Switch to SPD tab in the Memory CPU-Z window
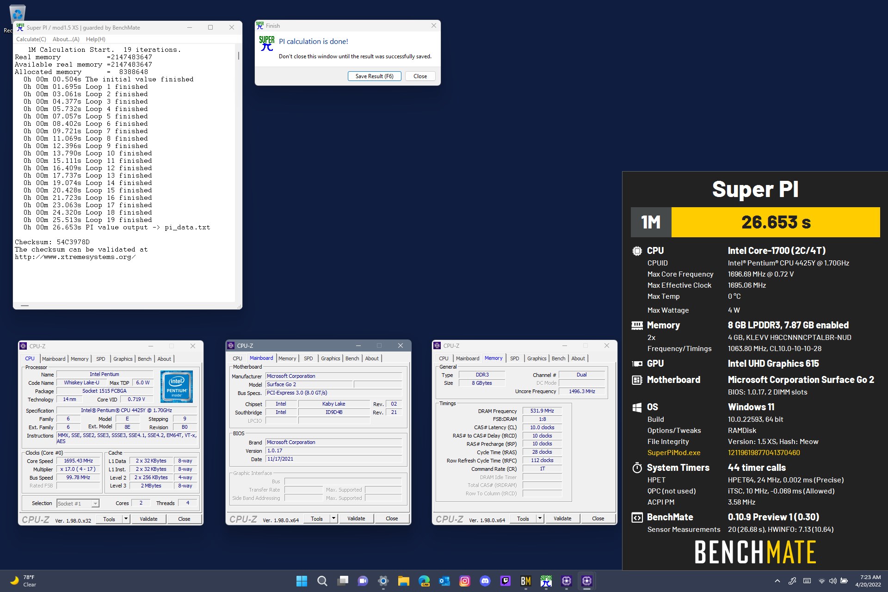Image resolution: width=888 pixels, height=592 pixels. 515,358
